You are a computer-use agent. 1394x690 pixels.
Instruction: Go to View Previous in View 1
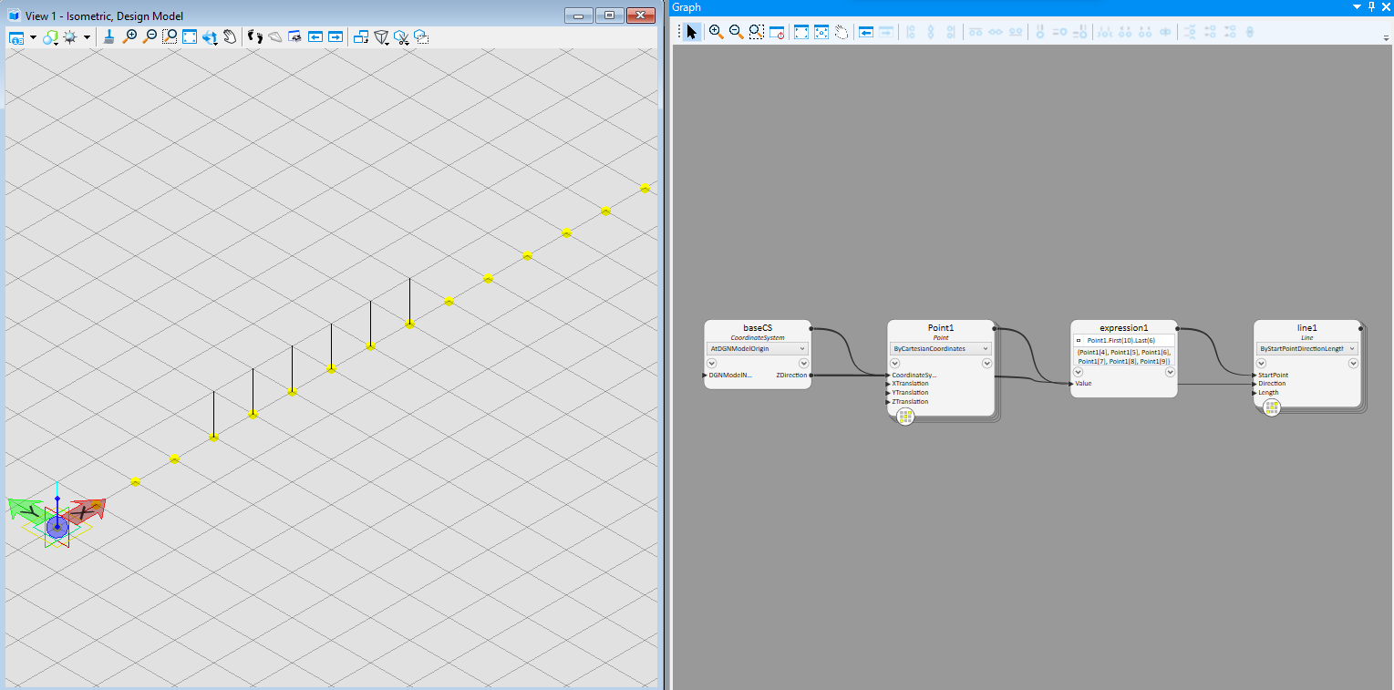click(x=315, y=37)
